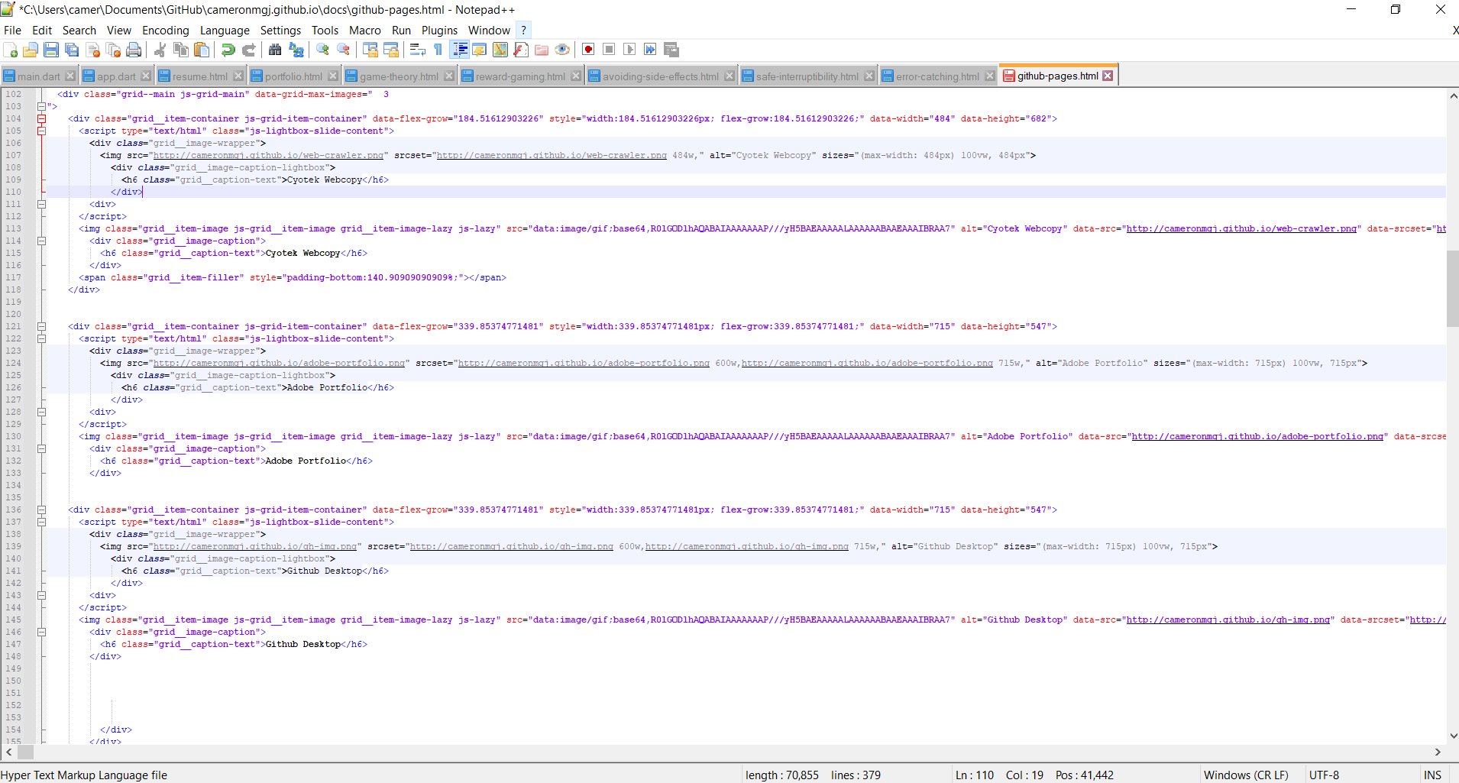Click the vertical scrollbar down arrow
The image size is (1459, 783).
(1453, 736)
